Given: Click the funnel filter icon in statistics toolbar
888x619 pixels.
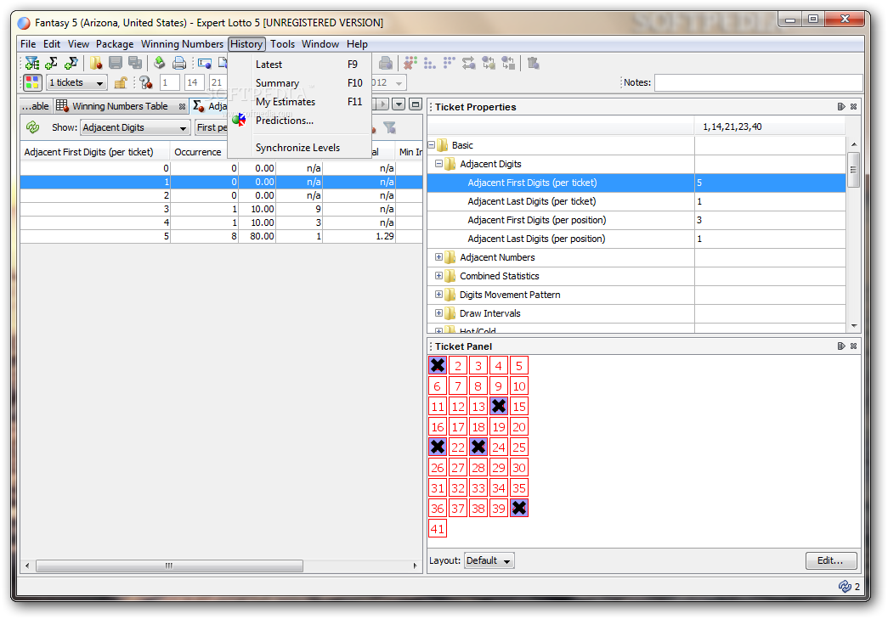Looking at the screenshot, I should 390,127.
